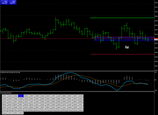Viewport: 158px width, 115px height.
Task: Select the EURRUB symbol button
Action: 16,113
